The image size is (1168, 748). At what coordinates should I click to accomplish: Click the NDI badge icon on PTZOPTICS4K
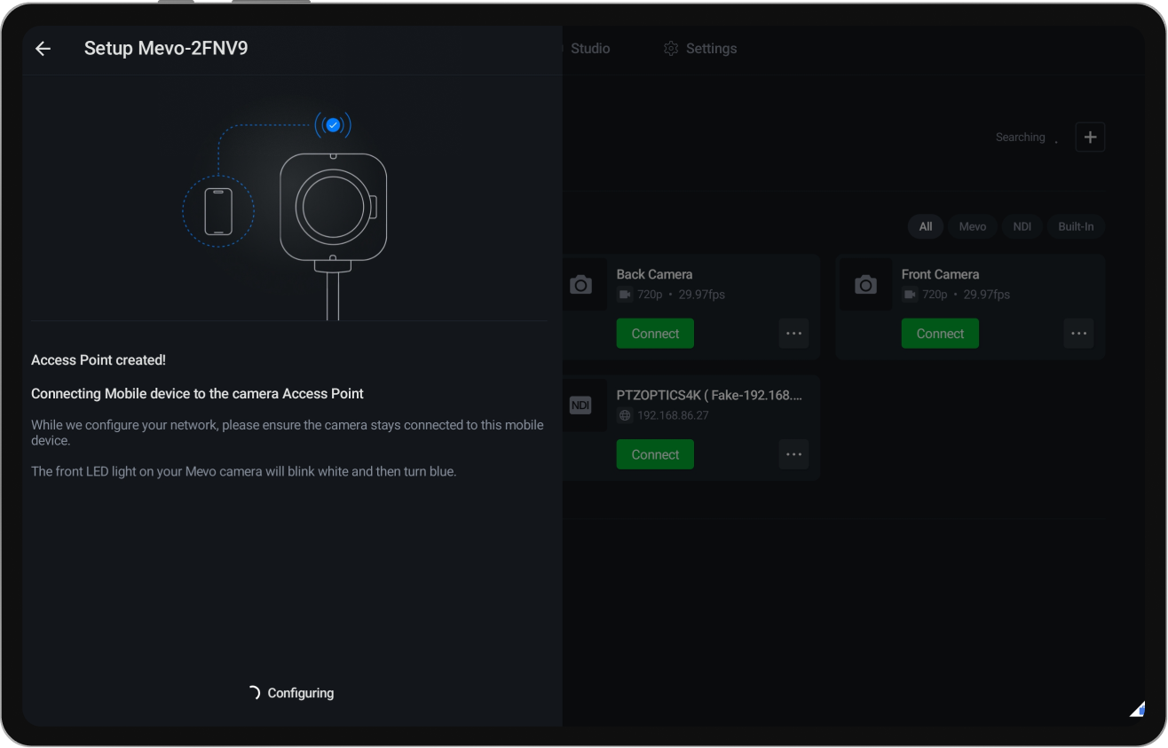click(x=580, y=405)
